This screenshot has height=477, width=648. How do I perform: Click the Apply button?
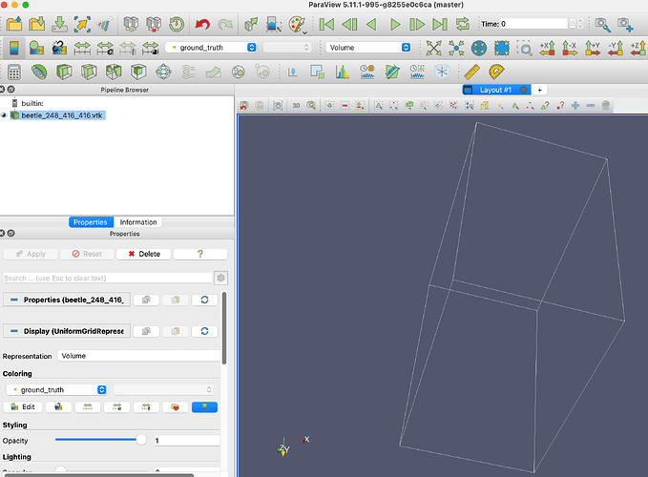tap(31, 254)
